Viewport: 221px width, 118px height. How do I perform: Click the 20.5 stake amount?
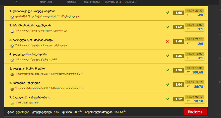(x=78, y=112)
